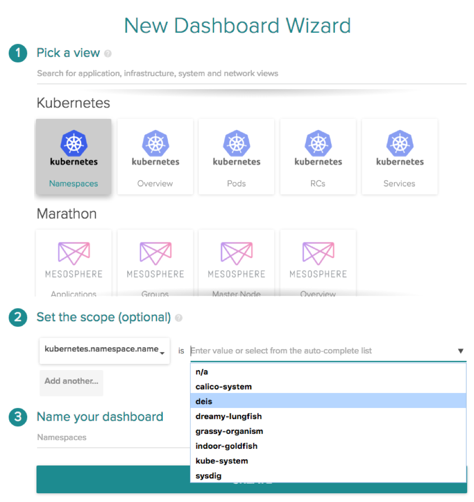The height and width of the screenshot is (502, 474).
Task: Choose the Marathon Groups view card
Action: click(155, 263)
